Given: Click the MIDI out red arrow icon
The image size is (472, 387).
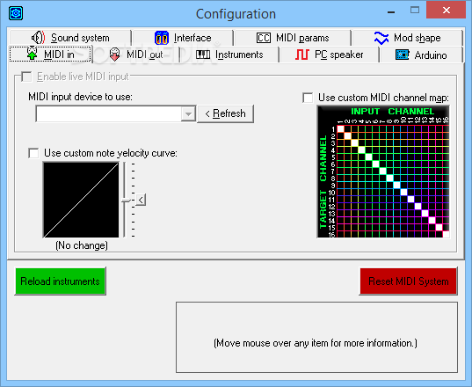Looking at the screenshot, I should tap(114, 55).
